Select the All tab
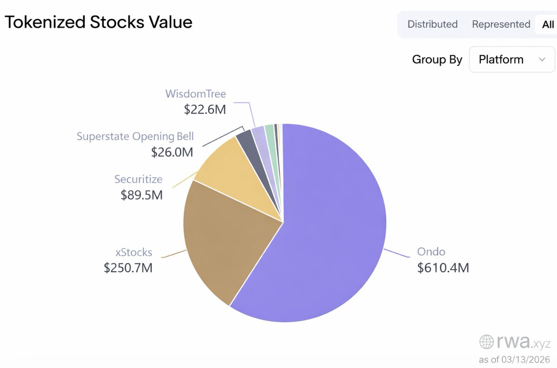This screenshot has height=368, width=557. 547,25
